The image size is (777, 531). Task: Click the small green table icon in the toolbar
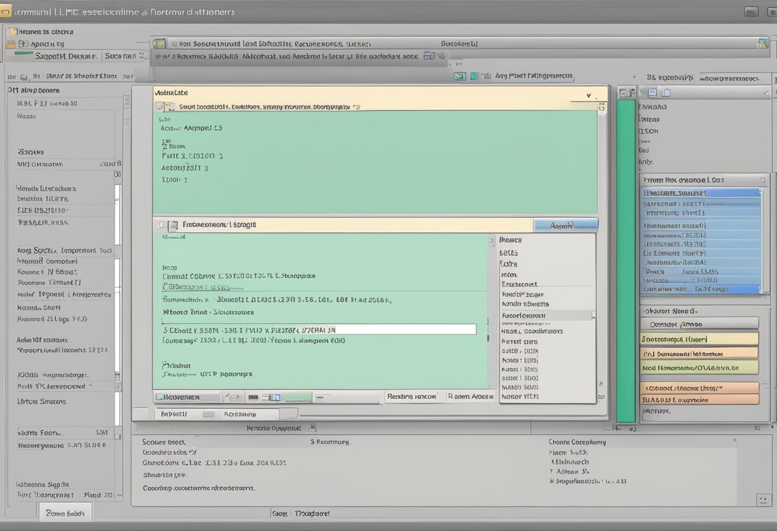(473, 75)
